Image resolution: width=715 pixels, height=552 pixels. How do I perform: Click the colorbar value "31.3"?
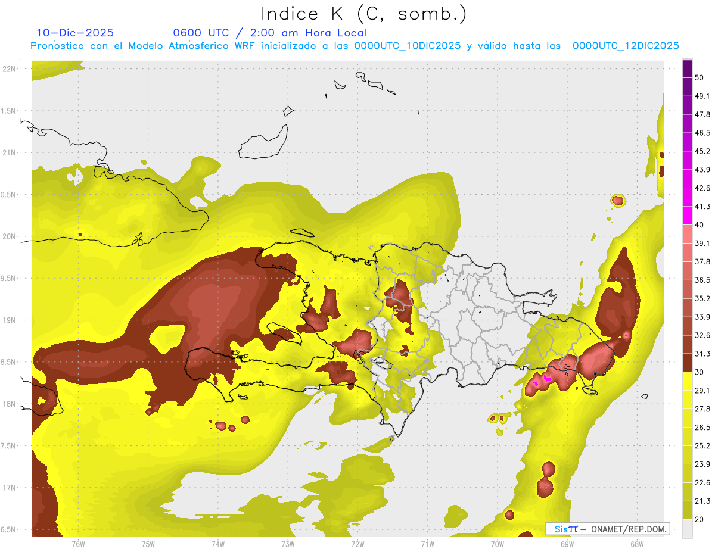point(702,354)
